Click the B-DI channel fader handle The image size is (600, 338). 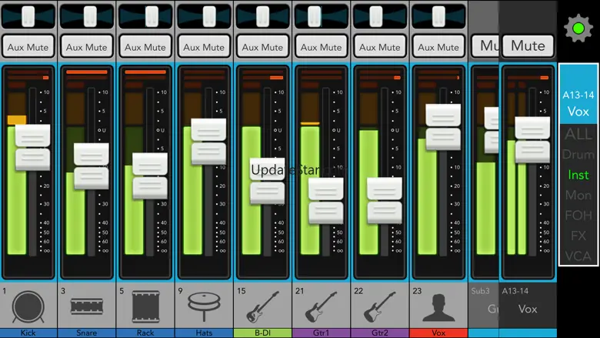pos(268,181)
